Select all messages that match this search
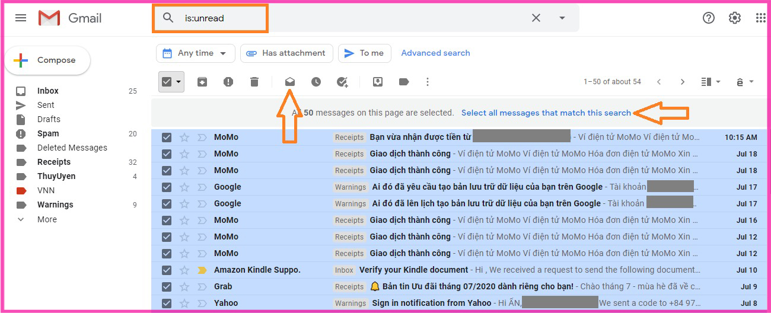771x313 pixels. click(546, 113)
